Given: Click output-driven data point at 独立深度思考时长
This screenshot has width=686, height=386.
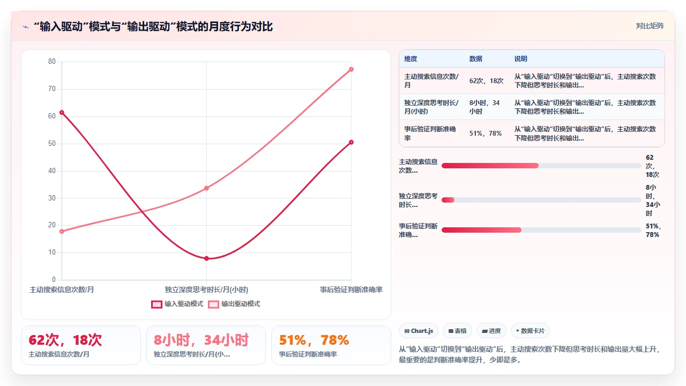Looking at the screenshot, I should (x=206, y=188).
